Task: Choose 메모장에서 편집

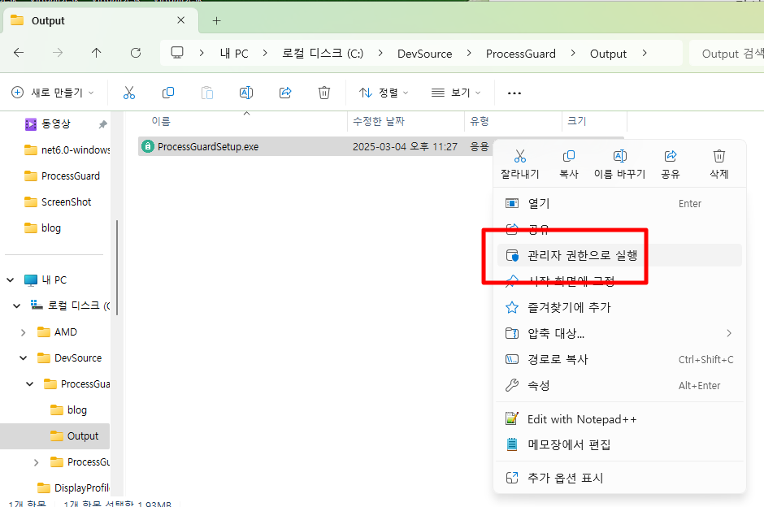Action: point(619,444)
